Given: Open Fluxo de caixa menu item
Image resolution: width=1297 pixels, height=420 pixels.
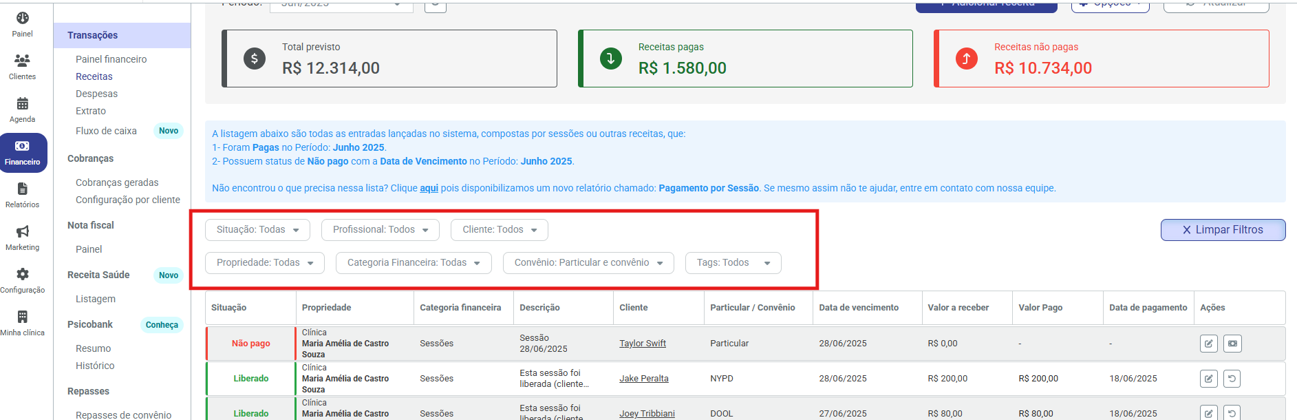Looking at the screenshot, I should (x=106, y=131).
